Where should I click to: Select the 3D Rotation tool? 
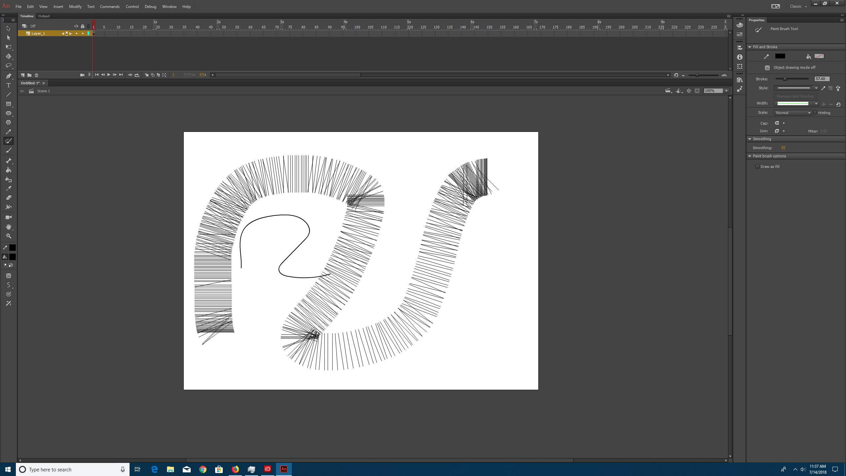pos(9,56)
